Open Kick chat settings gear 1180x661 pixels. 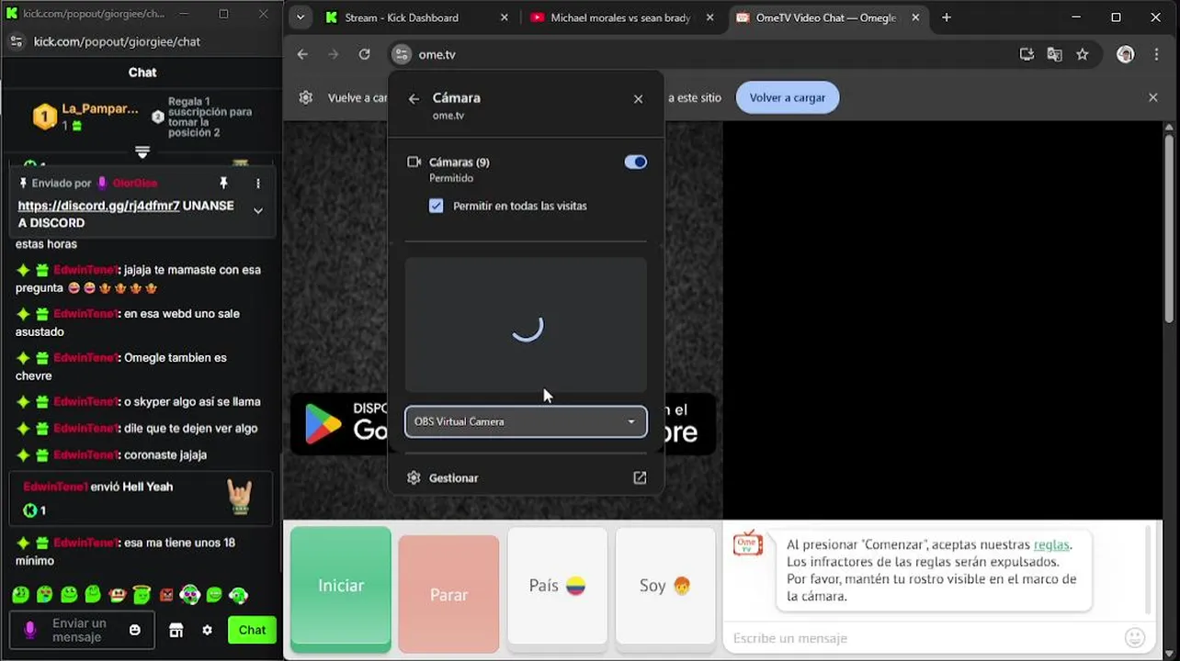tap(207, 630)
